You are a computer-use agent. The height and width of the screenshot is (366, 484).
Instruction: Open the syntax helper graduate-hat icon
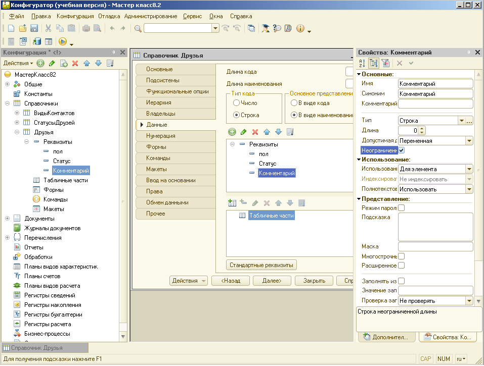point(265,29)
